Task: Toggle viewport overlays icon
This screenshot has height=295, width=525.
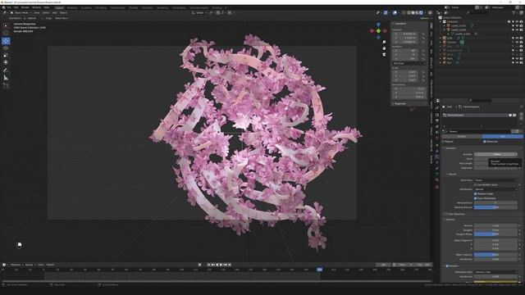Action: tap(395, 13)
